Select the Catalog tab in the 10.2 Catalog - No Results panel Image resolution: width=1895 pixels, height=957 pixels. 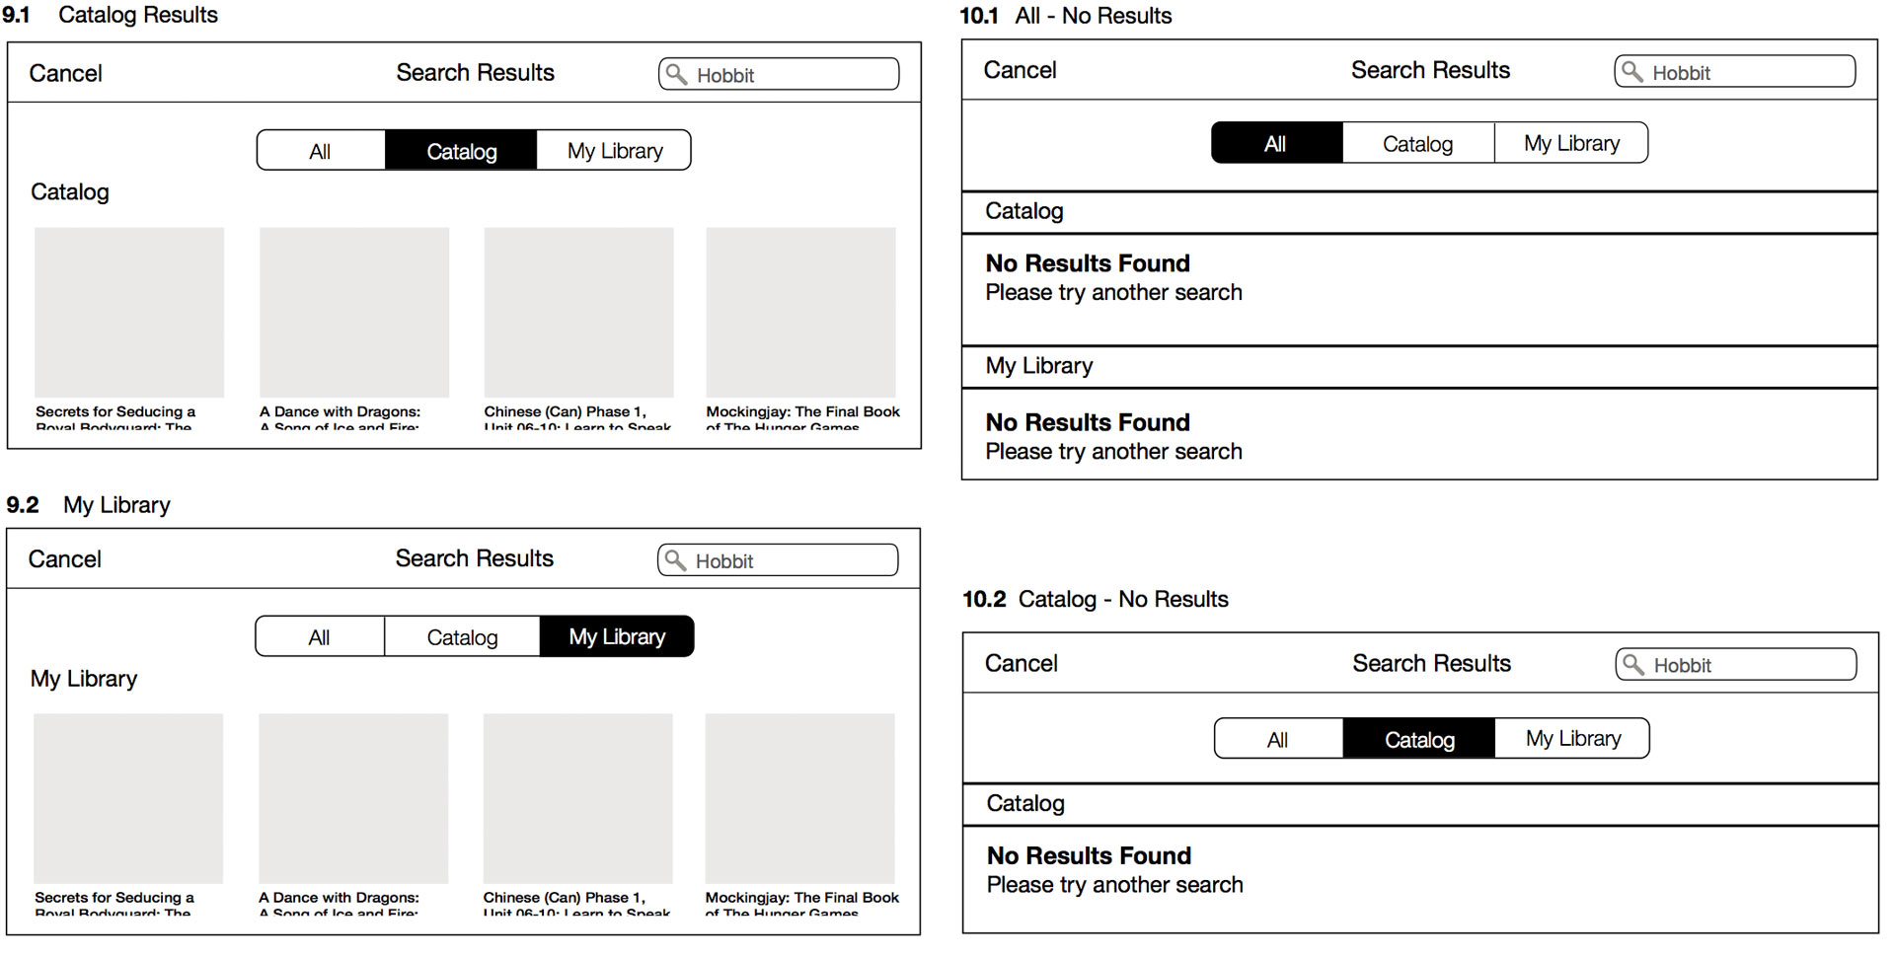(x=1419, y=739)
